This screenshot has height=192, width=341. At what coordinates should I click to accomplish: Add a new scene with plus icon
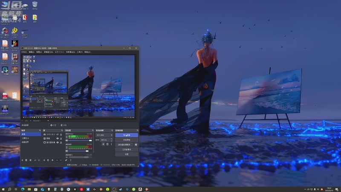(x=22, y=160)
